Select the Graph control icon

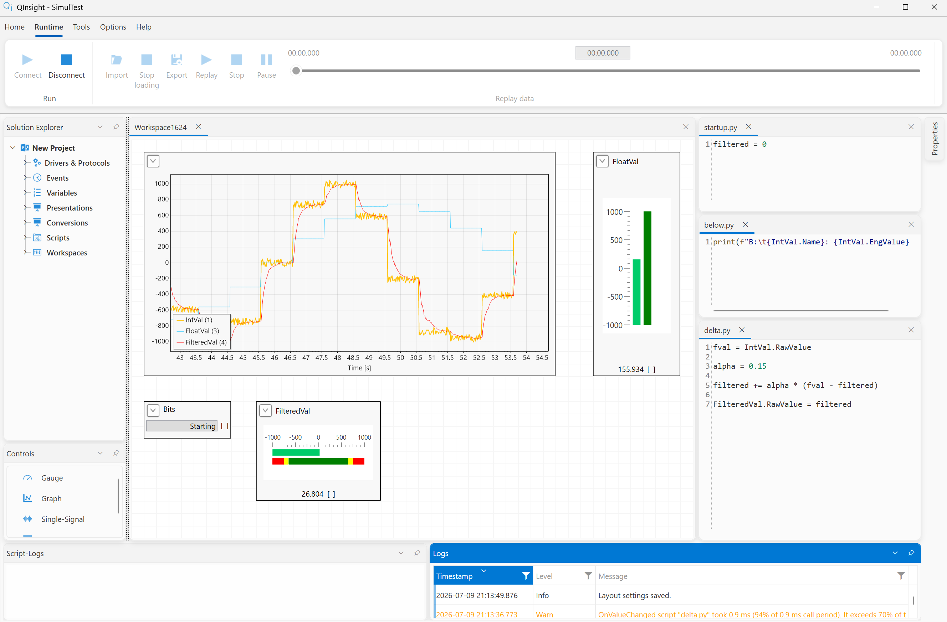[27, 498]
